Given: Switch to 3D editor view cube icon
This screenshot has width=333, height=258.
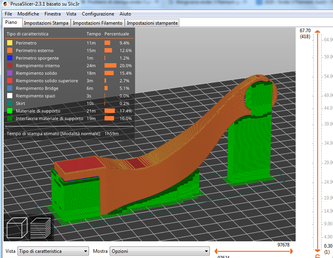Looking at the screenshot, I should [17, 228].
